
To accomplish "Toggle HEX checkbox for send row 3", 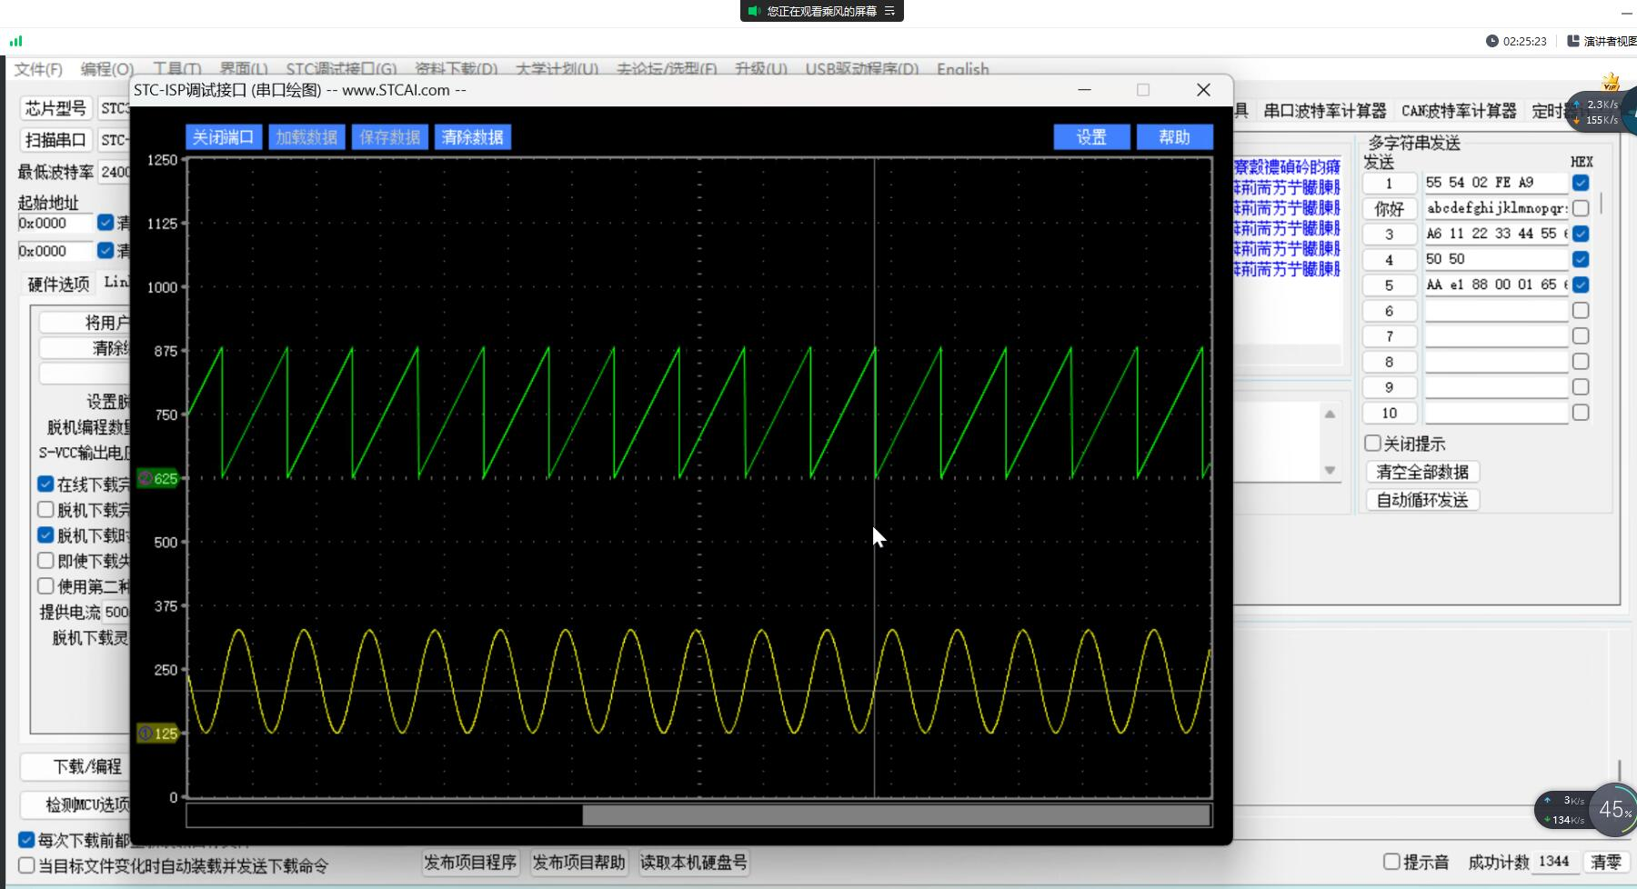I will click(1581, 234).
